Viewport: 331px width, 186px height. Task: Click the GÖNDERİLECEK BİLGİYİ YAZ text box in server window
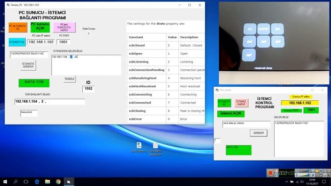click(x=29, y=54)
